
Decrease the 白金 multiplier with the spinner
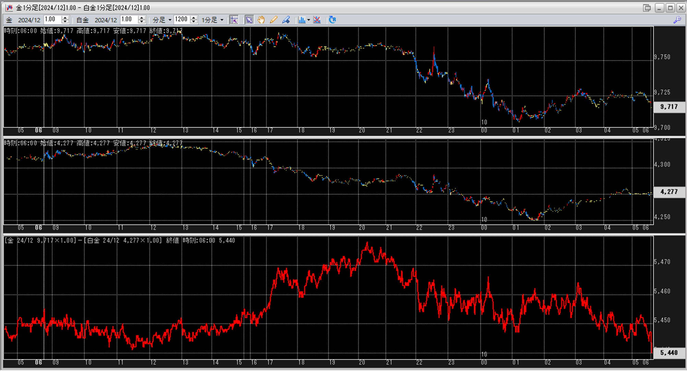coord(142,22)
